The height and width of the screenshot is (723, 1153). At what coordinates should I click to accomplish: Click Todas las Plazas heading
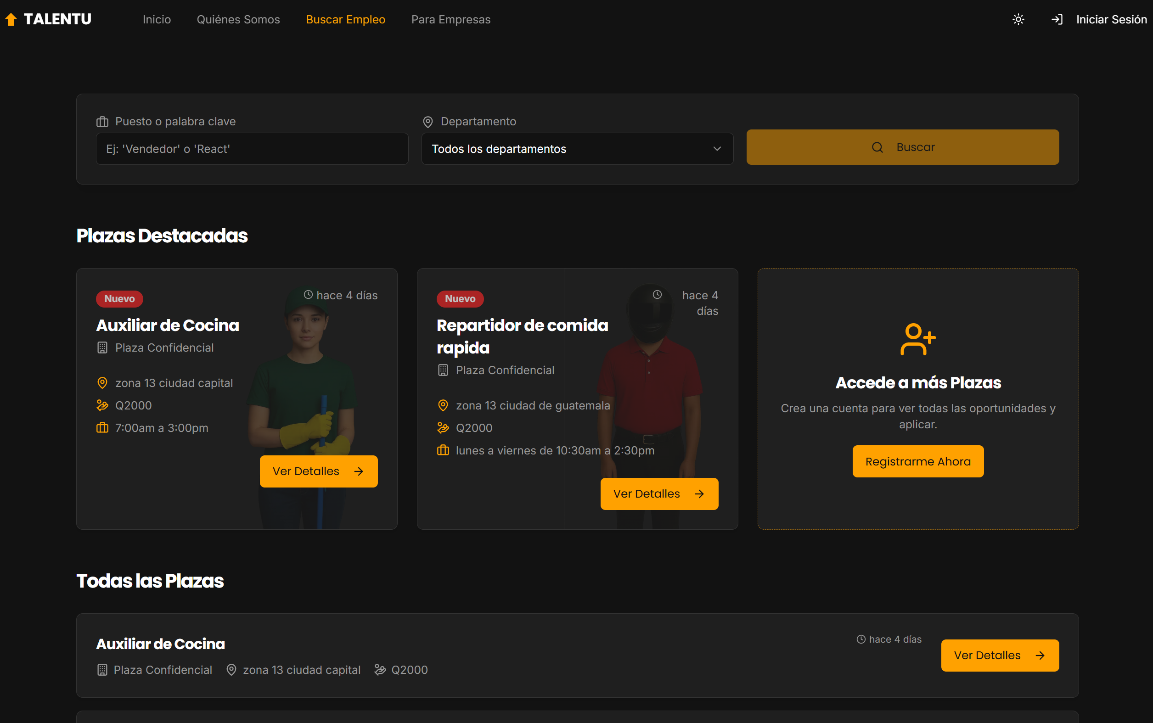(x=150, y=581)
